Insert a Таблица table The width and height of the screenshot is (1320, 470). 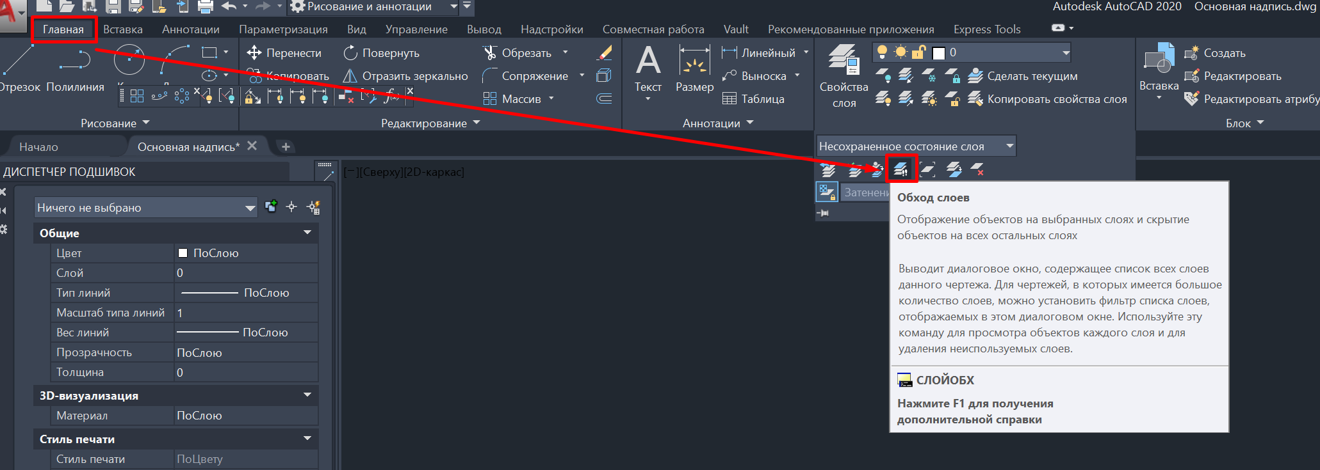coord(753,99)
